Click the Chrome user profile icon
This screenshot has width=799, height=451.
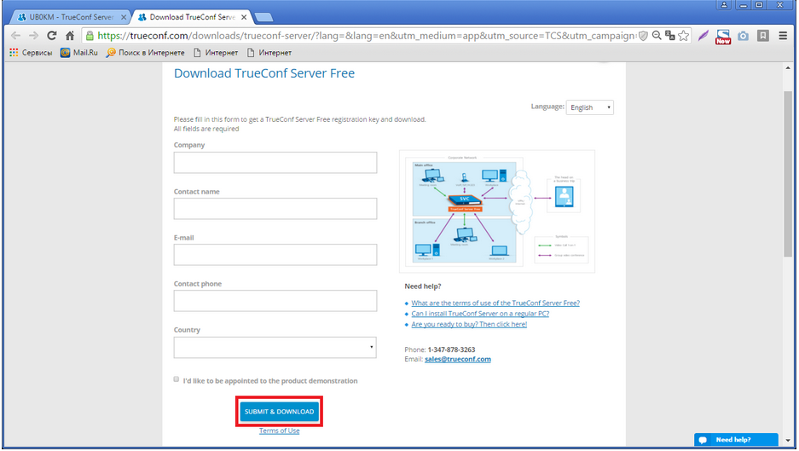click(724, 4)
